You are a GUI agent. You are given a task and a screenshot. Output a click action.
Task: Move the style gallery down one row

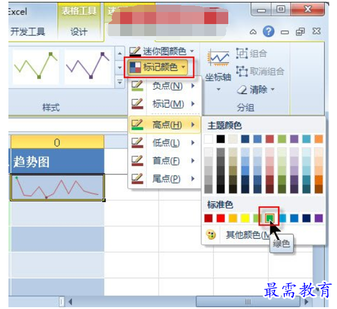click(x=120, y=67)
